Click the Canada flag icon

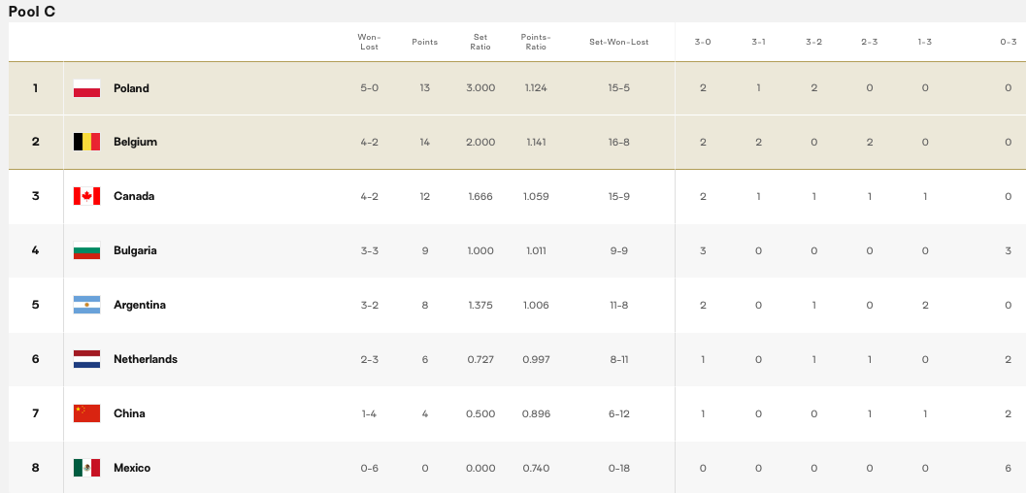point(86,196)
